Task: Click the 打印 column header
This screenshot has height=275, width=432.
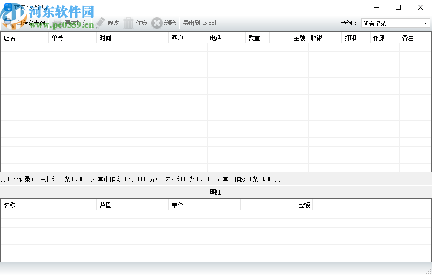Action: (x=356, y=38)
